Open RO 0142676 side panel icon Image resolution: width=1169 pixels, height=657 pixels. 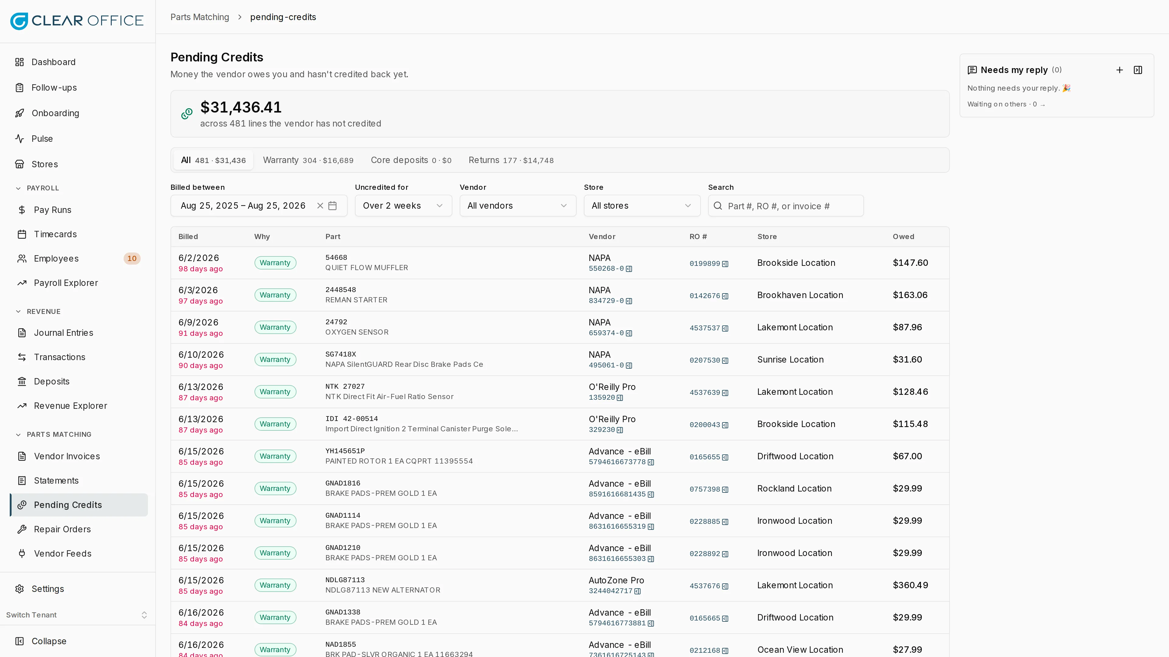pyautogui.click(x=725, y=296)
